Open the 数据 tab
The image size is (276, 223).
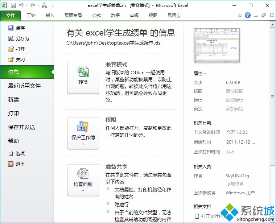tap(115, 16)
